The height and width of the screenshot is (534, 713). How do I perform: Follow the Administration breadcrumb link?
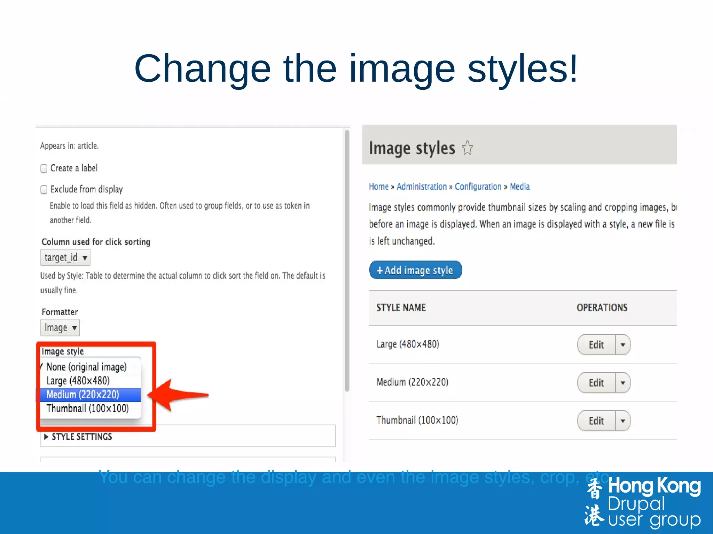(421, 187)
